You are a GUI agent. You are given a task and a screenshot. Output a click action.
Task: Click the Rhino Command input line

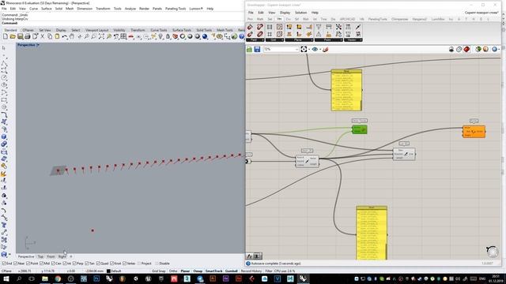[x=123, y=23]
